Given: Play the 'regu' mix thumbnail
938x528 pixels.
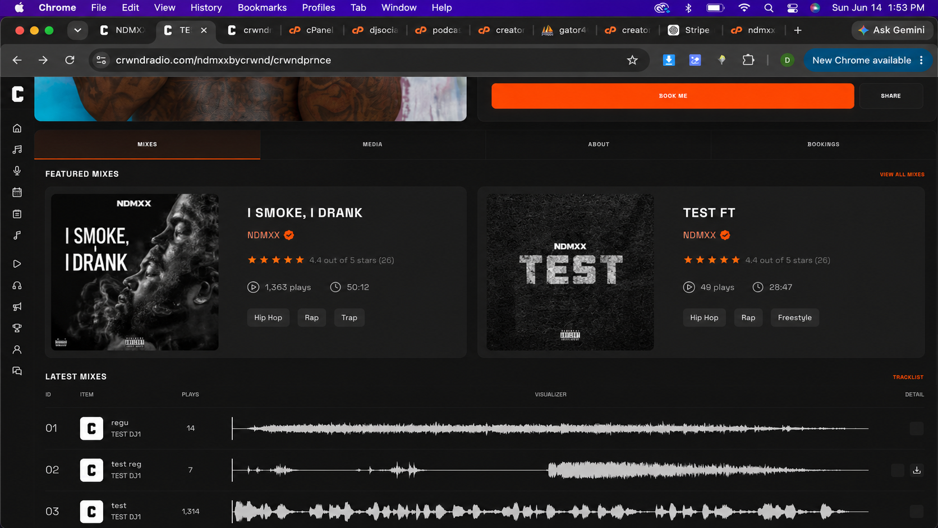Looking at the screenshot, I should (91, 429).
